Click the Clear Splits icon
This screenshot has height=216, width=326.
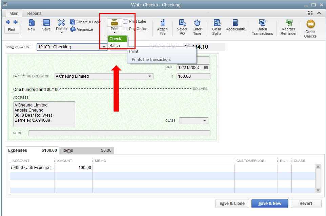point(217,23)
